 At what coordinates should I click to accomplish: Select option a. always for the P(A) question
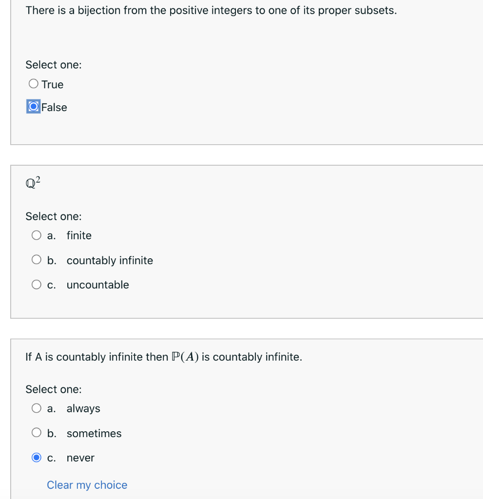click(x=37, y=408)
